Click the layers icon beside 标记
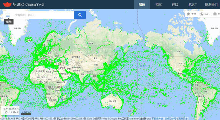Viewport: 220px width, 120px height. coord(215,14)
